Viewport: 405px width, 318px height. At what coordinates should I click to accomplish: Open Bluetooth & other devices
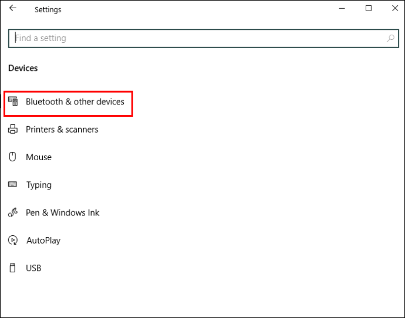click(x=75, y=102)
